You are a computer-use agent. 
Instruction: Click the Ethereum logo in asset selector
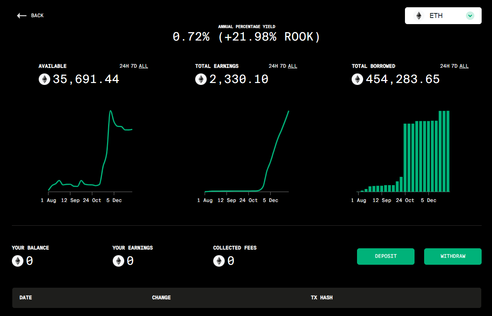[419, 16]
